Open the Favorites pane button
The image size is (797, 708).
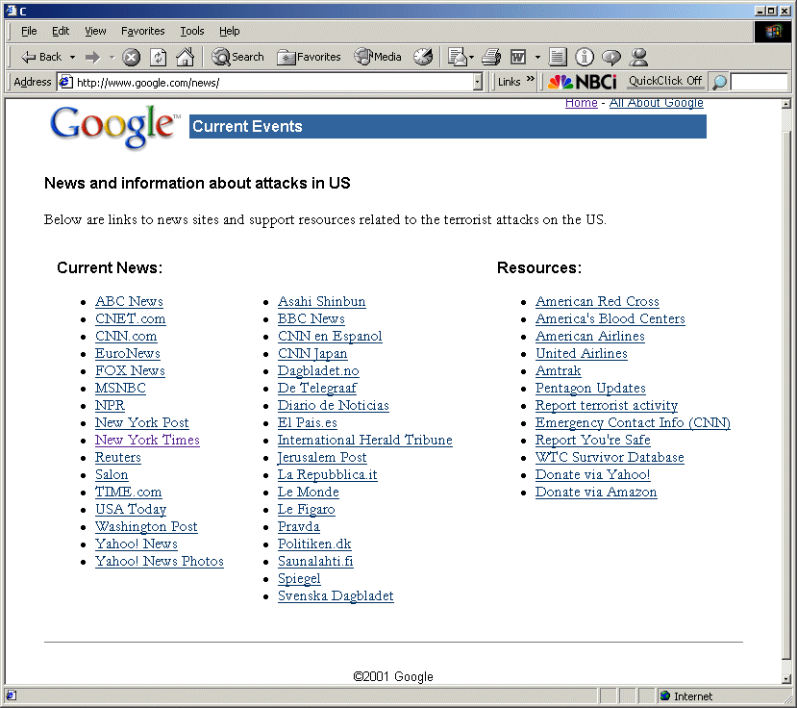309,58
